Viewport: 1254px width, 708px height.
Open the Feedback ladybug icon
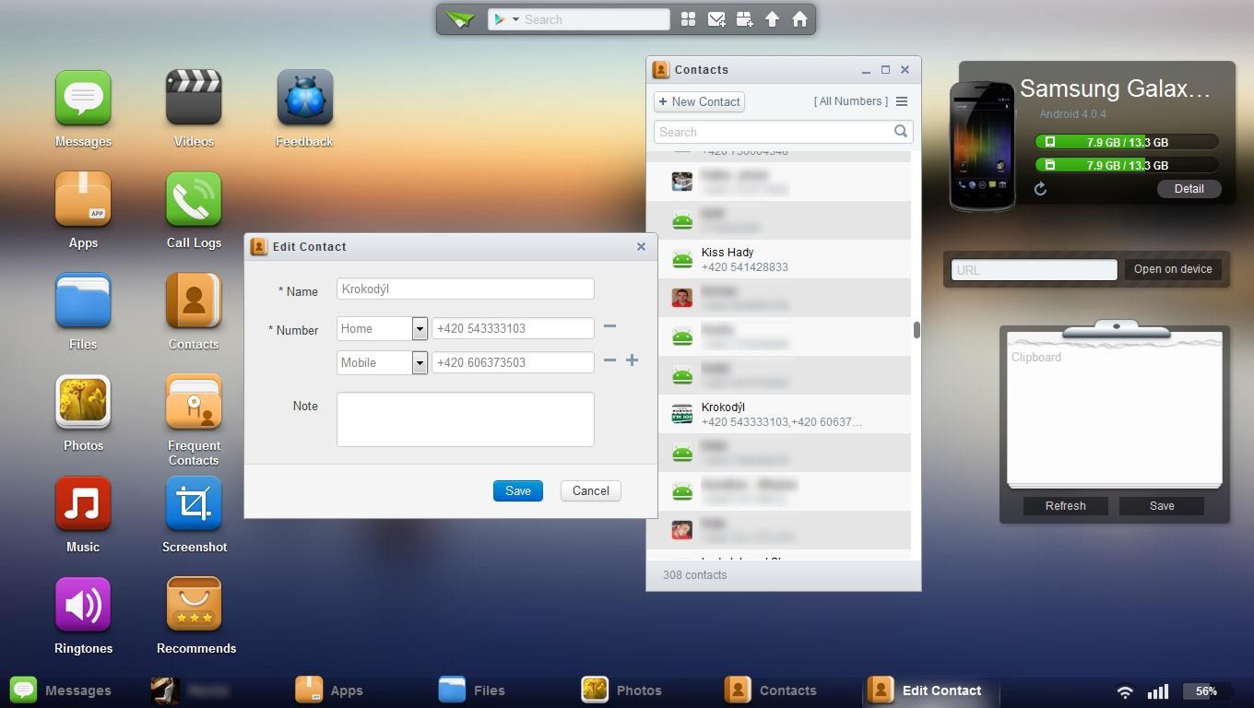[304, 98]
